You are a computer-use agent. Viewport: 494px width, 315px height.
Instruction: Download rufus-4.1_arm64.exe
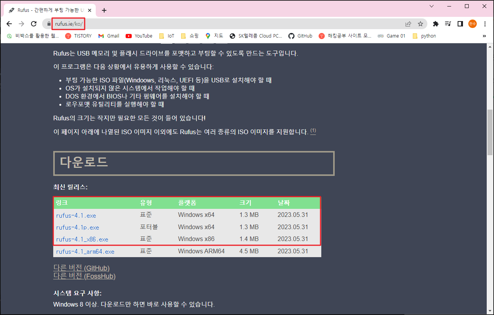[x=85, y=252]
